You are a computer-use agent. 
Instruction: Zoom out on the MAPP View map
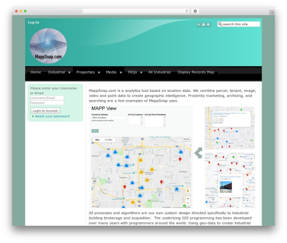[188, 203]
